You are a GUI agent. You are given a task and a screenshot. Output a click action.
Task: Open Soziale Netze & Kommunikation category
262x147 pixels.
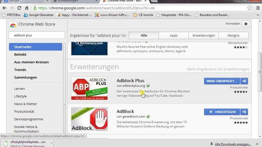coord(26,129)
